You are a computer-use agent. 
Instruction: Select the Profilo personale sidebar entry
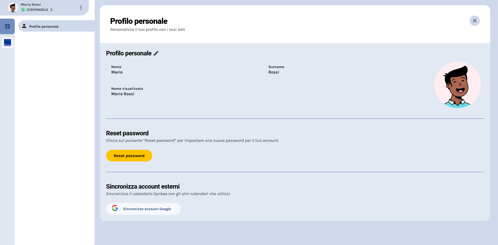click(x=44, y=26)
